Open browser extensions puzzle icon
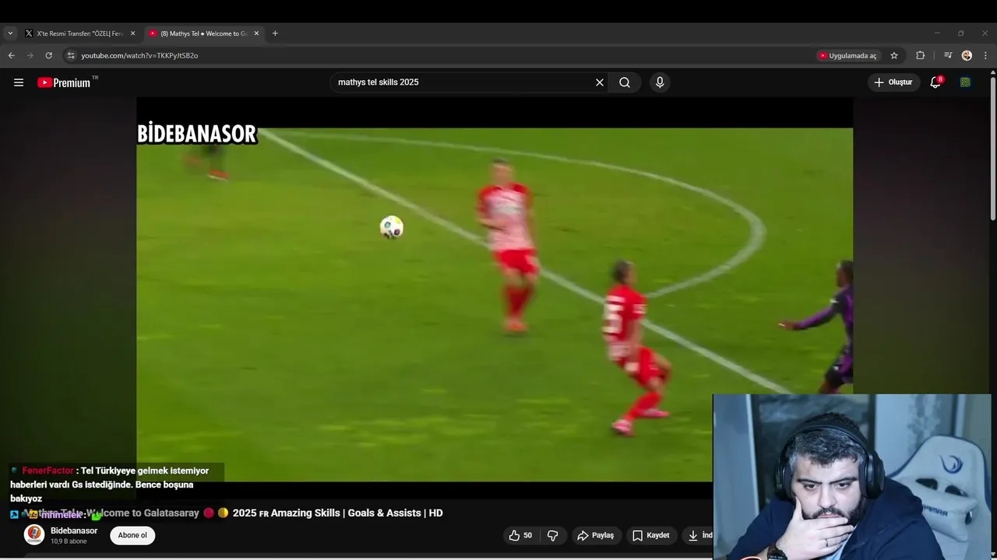This screenshot has width=997, height=560. (x=920, y=55)
